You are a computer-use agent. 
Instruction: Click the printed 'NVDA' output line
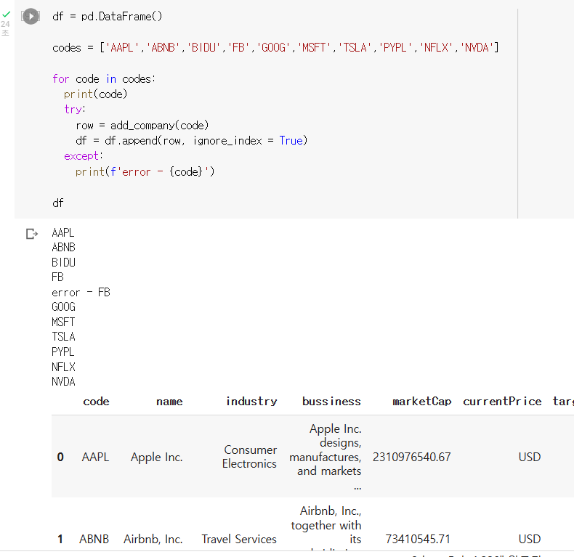[63, 382]
